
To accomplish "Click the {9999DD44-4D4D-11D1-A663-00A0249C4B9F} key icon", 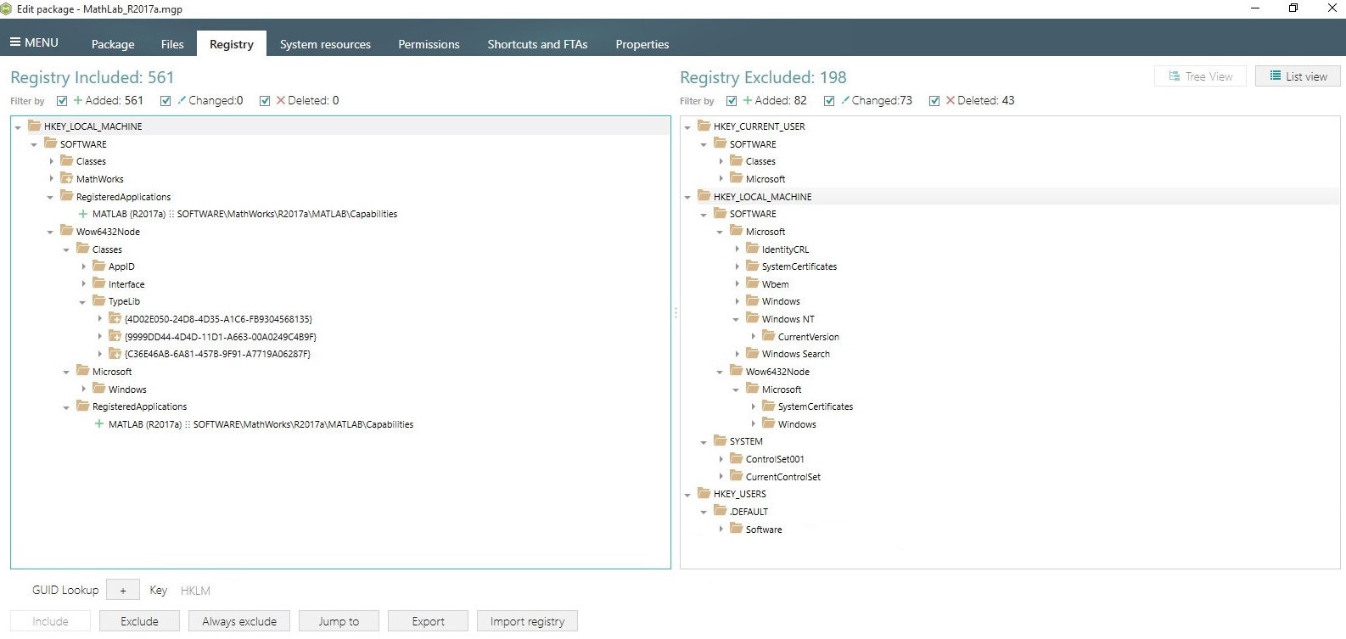I will 115,336.
